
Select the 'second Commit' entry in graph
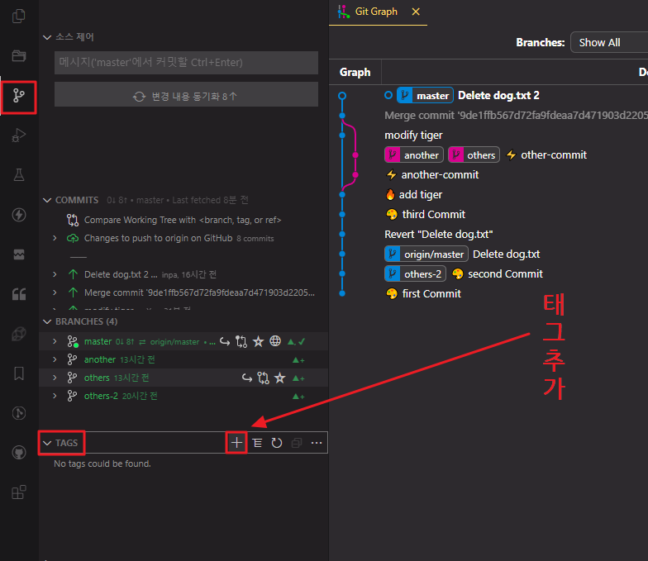(x=505, y=274)
